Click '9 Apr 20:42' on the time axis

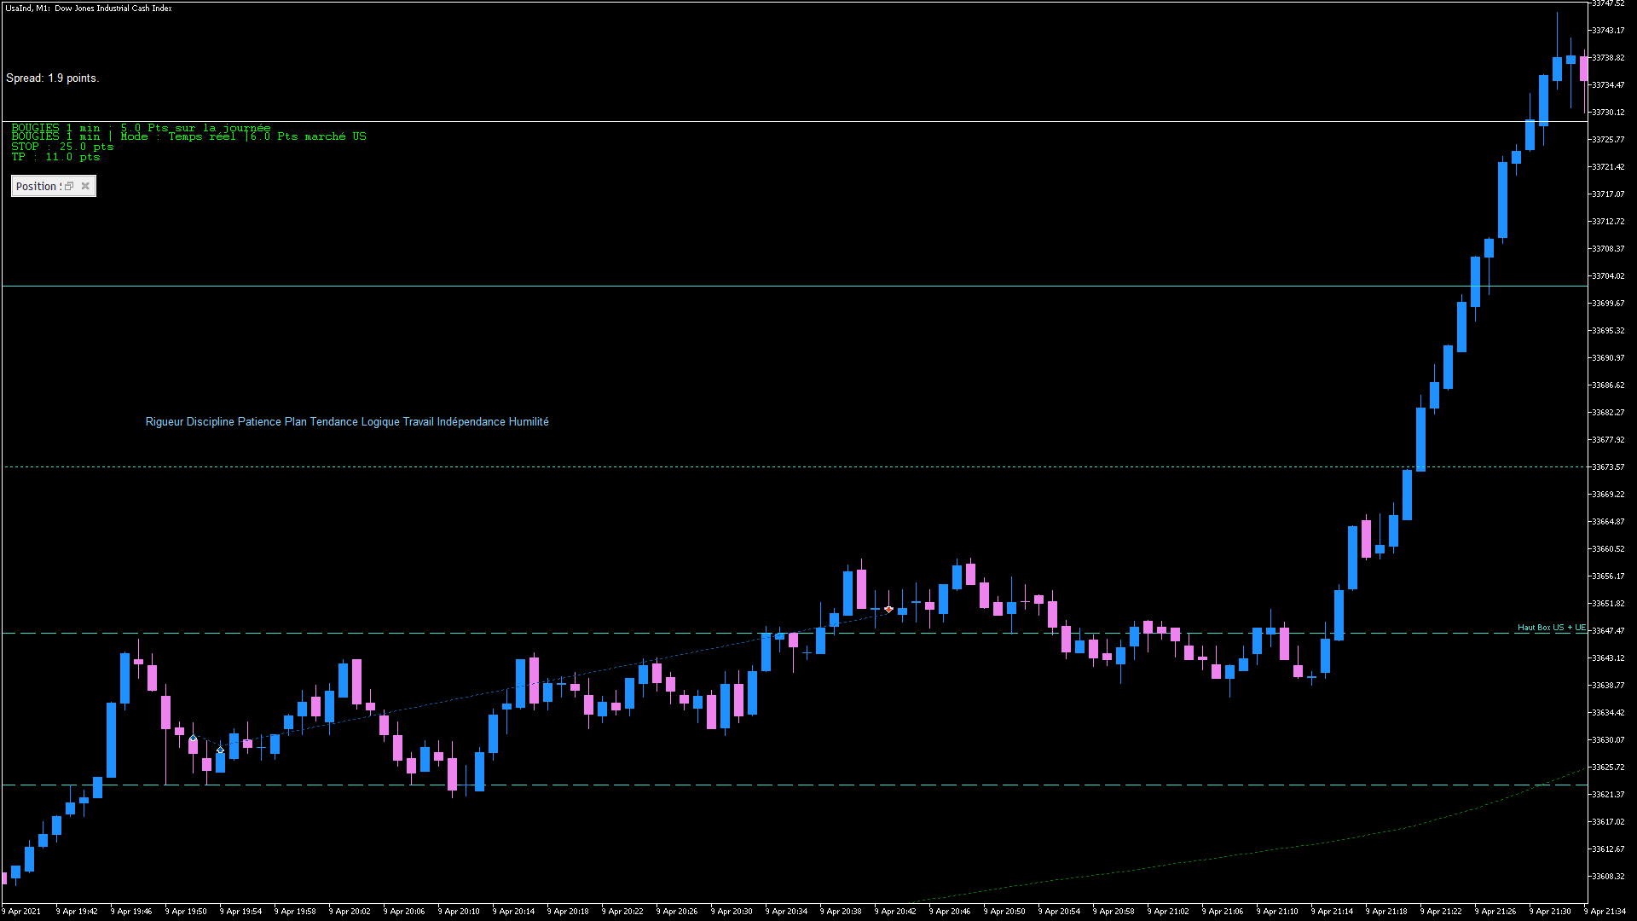pos(896,912)
